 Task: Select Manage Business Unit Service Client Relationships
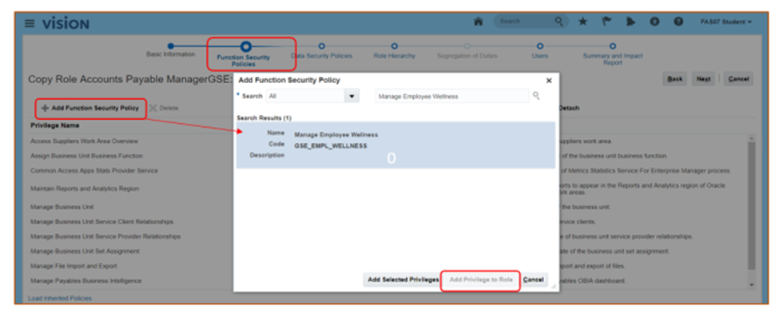(101, 221)
